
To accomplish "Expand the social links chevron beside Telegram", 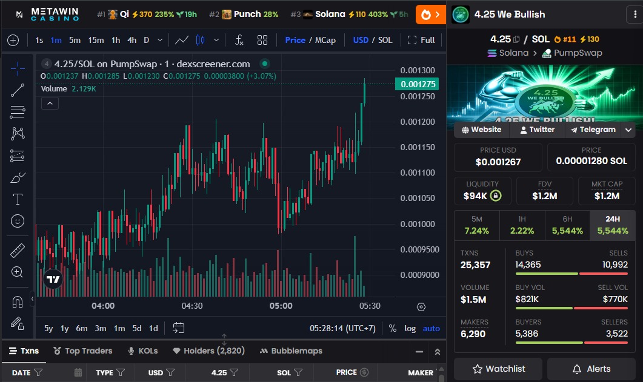I will click(x=628, y=130).
